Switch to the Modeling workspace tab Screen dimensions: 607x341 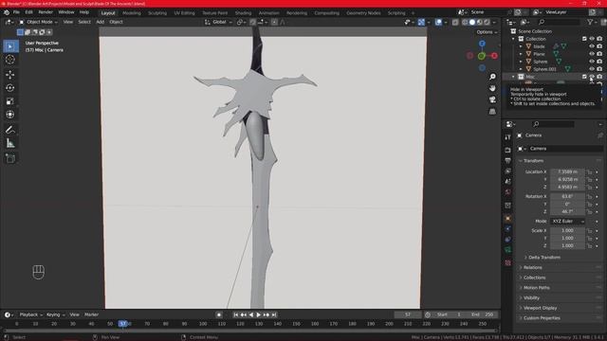(x=132, y=12)
